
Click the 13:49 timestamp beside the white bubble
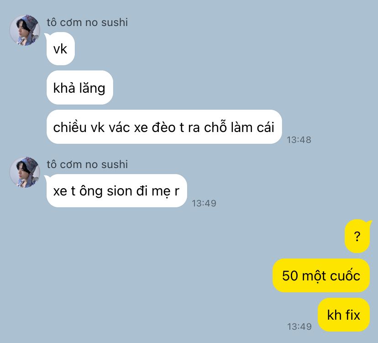pos(204,203)
